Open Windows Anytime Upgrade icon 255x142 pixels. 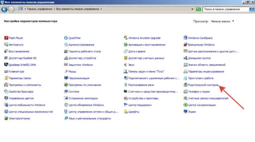pos(126,38)
